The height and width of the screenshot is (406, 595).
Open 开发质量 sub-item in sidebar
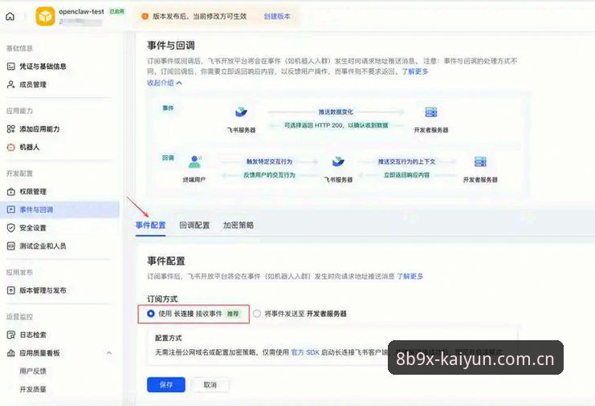33,389
